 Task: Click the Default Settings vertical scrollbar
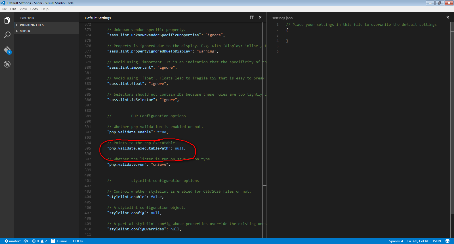264,130
